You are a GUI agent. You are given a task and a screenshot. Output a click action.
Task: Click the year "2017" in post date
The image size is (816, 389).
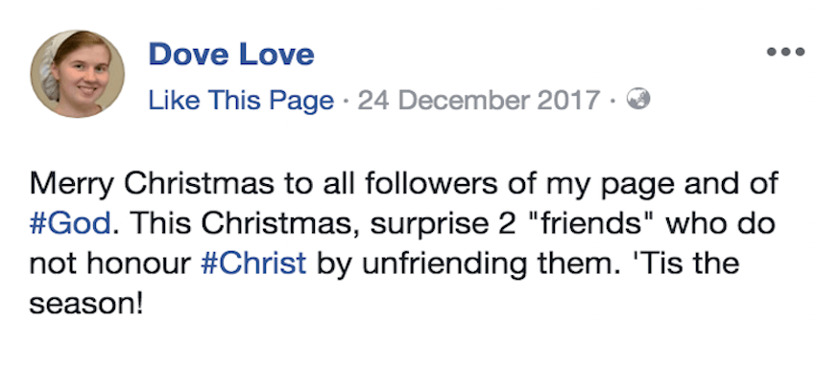(567, 100)
